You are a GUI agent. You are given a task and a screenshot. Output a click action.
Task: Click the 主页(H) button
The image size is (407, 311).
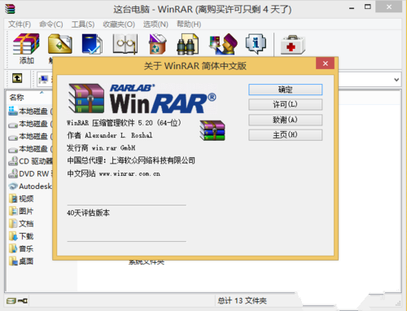[286, 135]
